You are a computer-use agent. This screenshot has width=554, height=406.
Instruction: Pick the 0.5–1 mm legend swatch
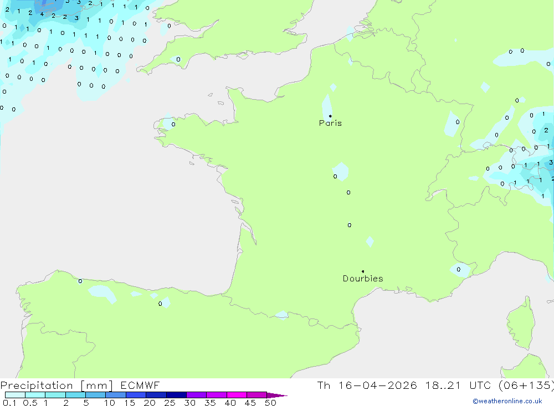35,395
